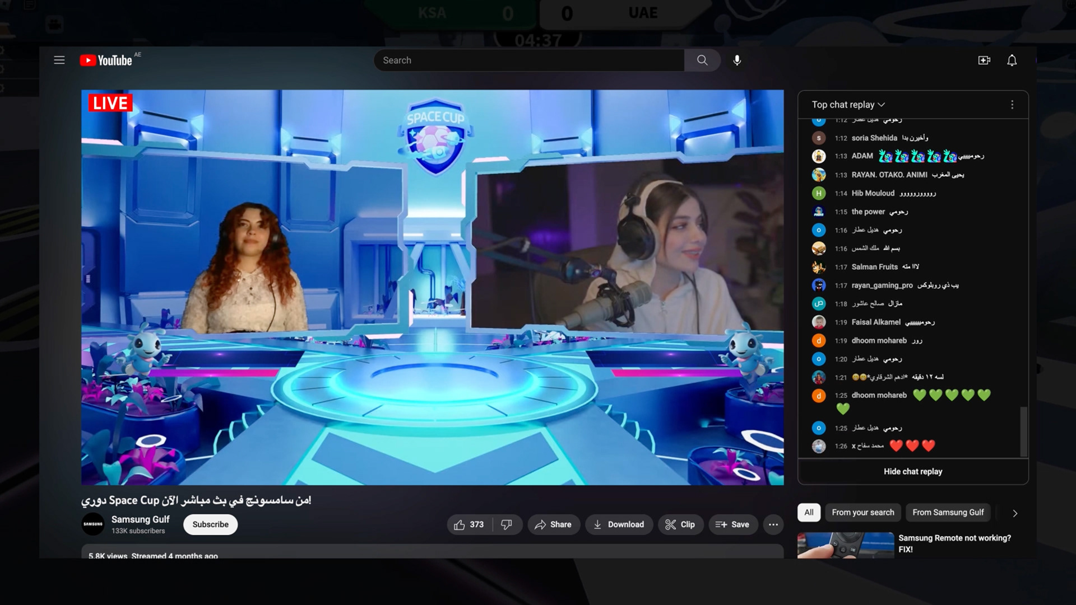Open the YouTube hamburger guide menu
Screen dimensions: 1076x605
tap(59, 60)
